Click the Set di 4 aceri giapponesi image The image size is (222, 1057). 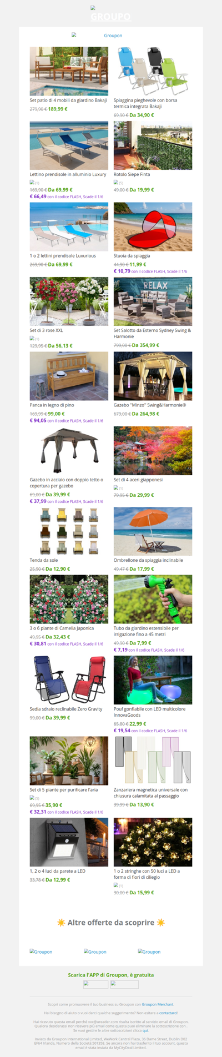point(153,451)
